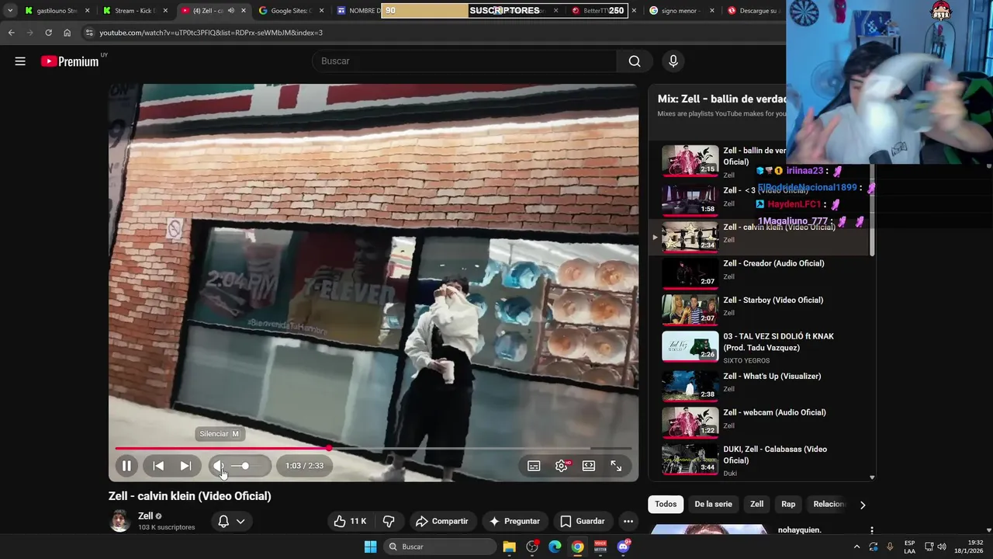Switch to the Descargue su tab
The image size is (993, 559).
tap(754, 11)
